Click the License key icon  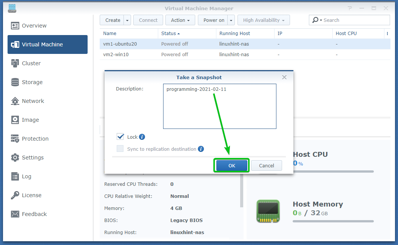[x=15, y=195]
